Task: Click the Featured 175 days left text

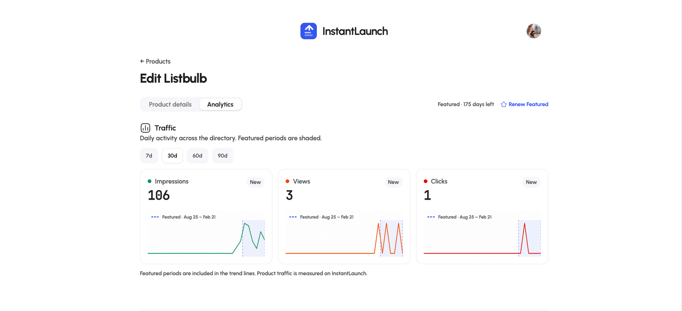Action: click(x=466, y=104)
